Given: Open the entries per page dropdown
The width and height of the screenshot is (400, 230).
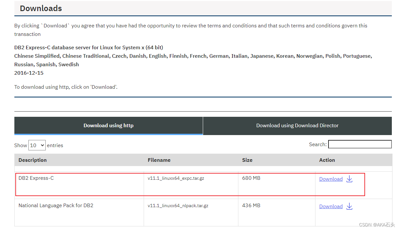Looking at the screenshot, I should click(37, 145).
